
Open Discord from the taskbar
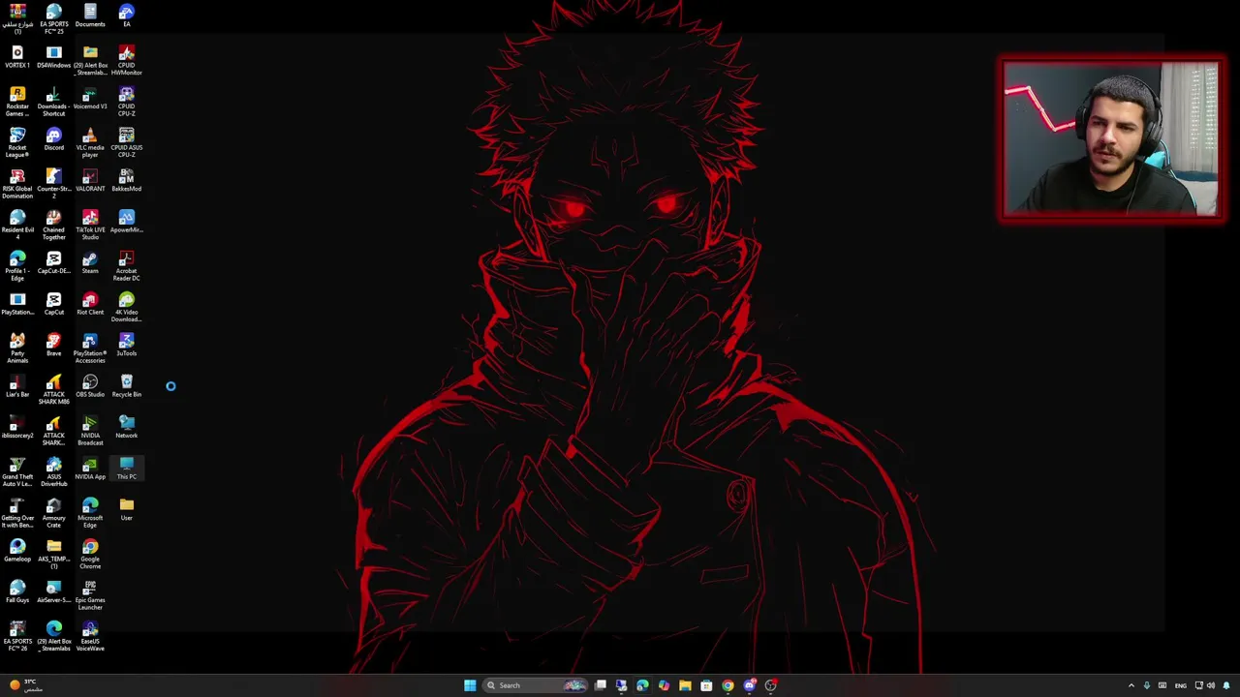tap(749, 685)
